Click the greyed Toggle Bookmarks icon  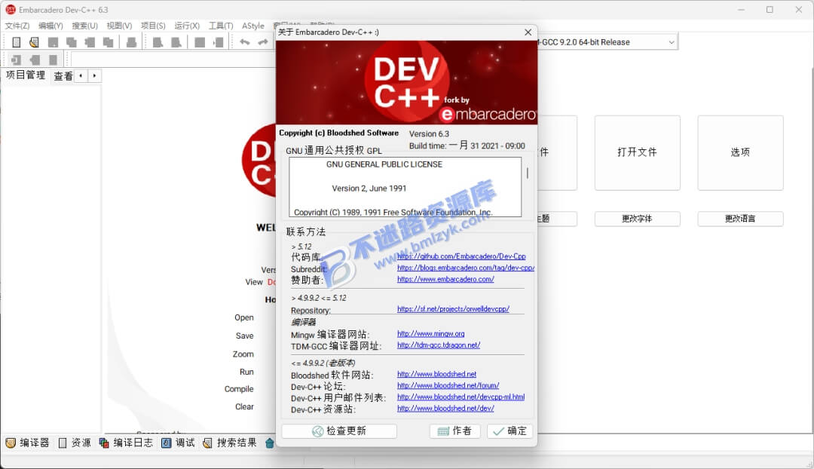(35, 60)
